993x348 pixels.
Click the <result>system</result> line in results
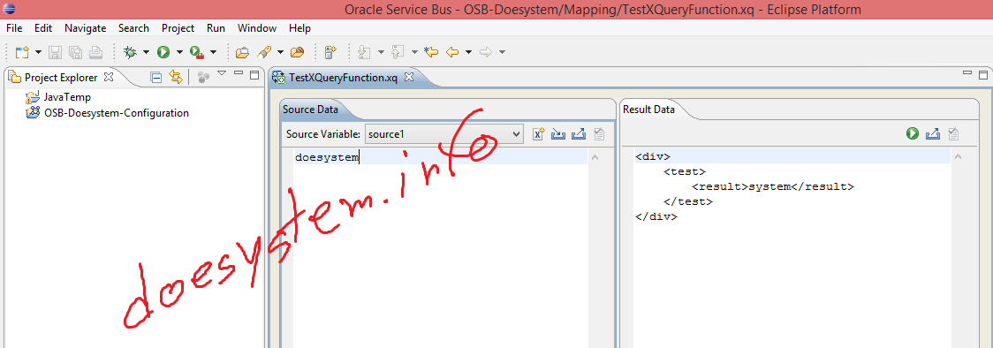coord(773,186)
